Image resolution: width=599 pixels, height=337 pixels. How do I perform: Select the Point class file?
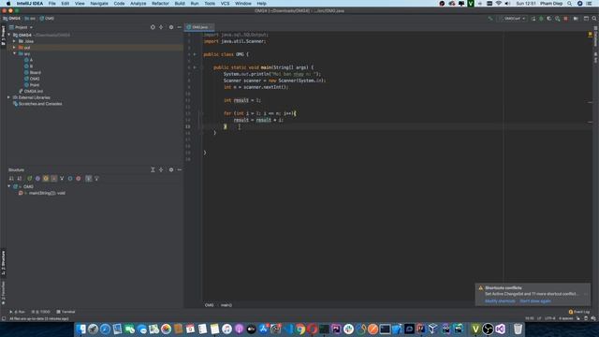coord(32,85)
